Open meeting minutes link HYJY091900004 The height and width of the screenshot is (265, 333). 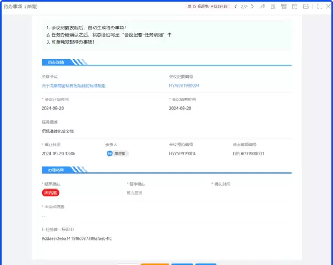point(184,86)
